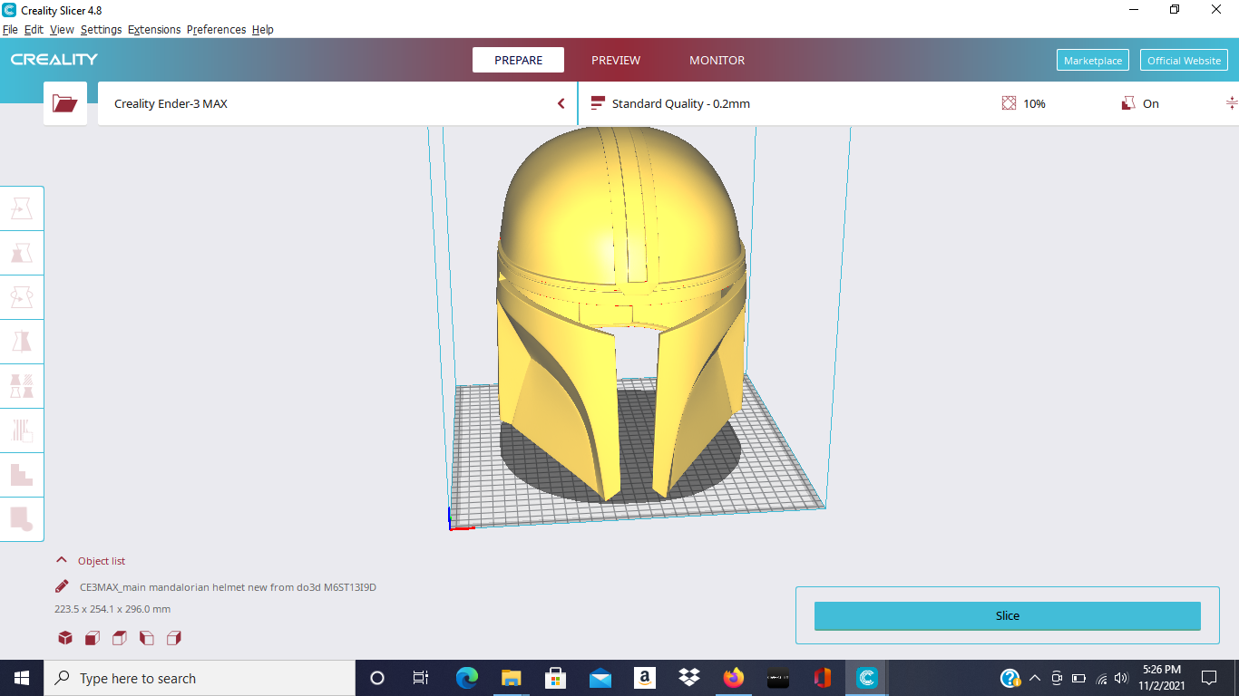Collapse the Object list panel
The width and height of the screenshot is (1239, 696).
pos(61,560)
